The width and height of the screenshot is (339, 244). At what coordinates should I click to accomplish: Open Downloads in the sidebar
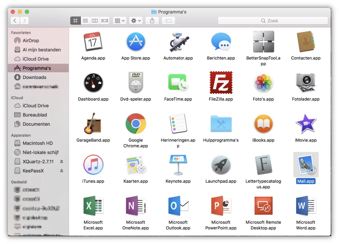38,77
